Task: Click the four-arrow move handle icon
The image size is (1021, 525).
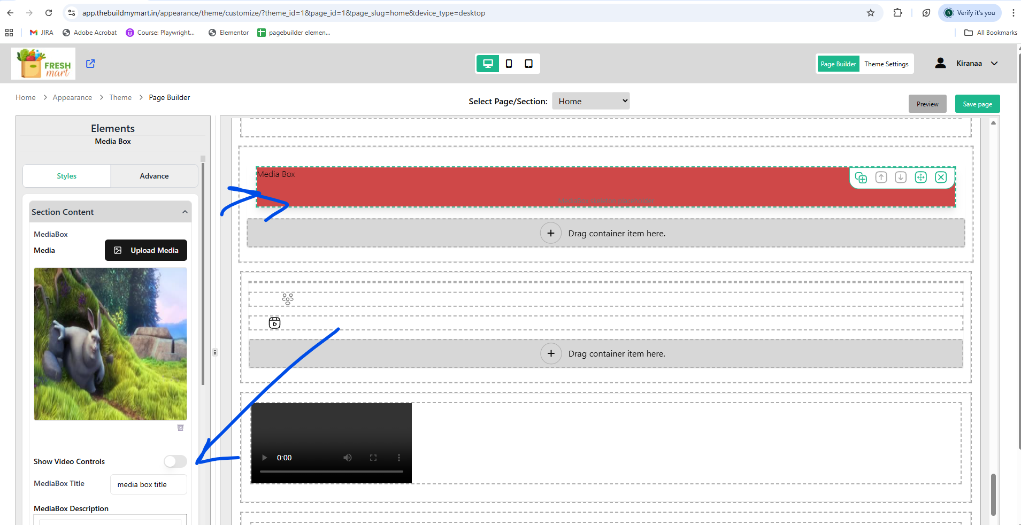Action: 920,177
